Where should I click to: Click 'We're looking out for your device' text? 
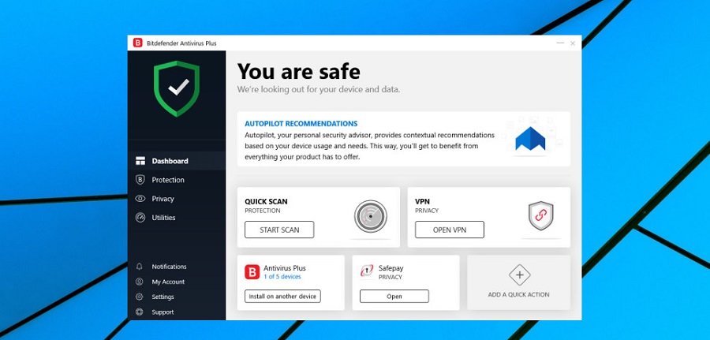[319, 89]
